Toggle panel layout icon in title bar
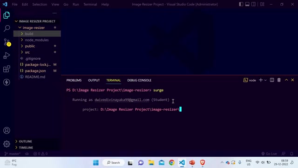This screenshot has height=168, width=298. [x=247, y=4]
